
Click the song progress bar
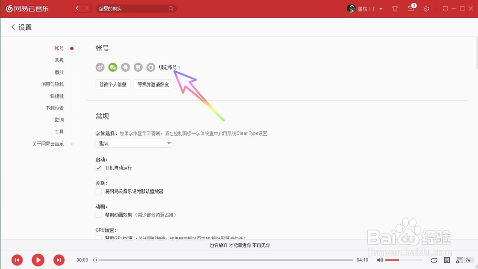point(224,260)
